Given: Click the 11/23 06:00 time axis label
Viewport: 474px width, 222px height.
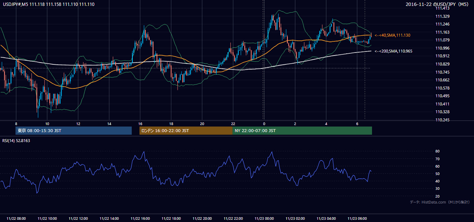Looking at the screenshot, I should point(357,219).
